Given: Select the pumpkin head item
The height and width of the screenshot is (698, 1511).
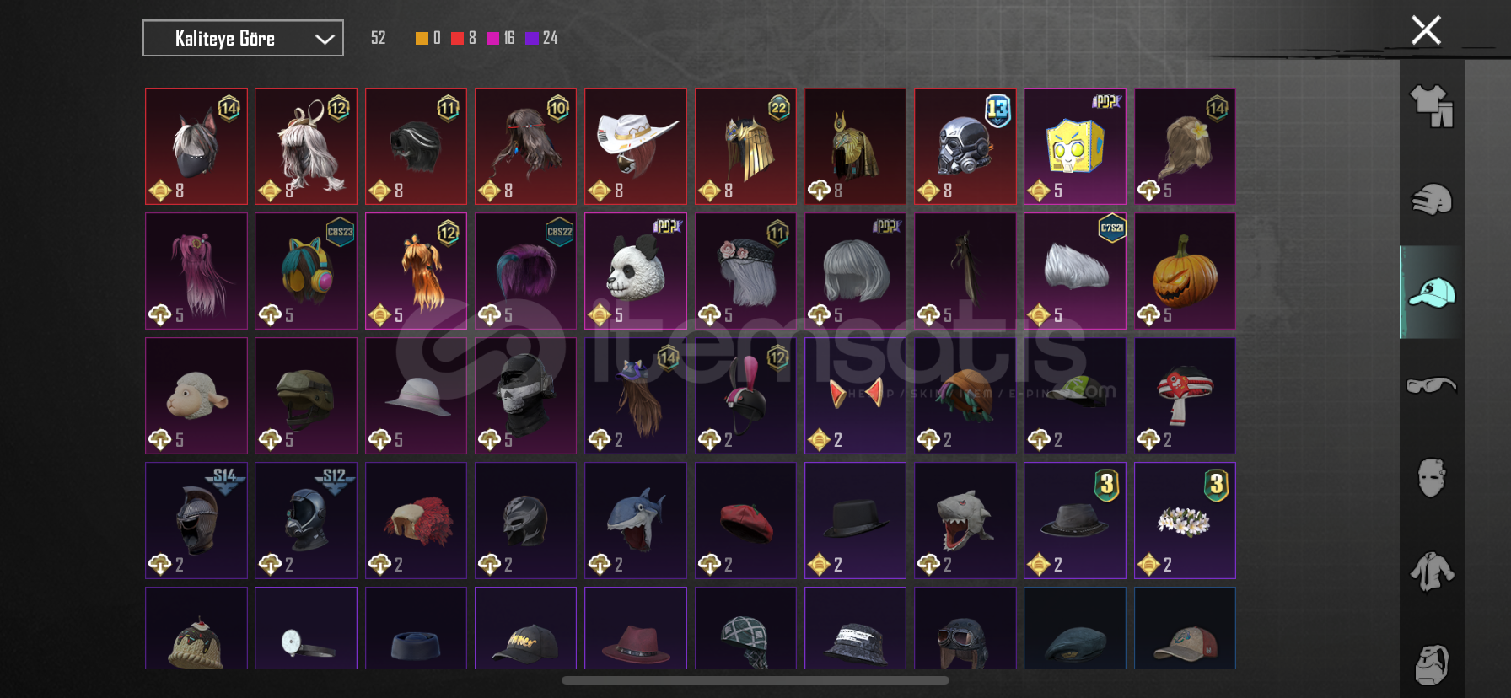Looking at the screenshot, I should [1185, 271].
